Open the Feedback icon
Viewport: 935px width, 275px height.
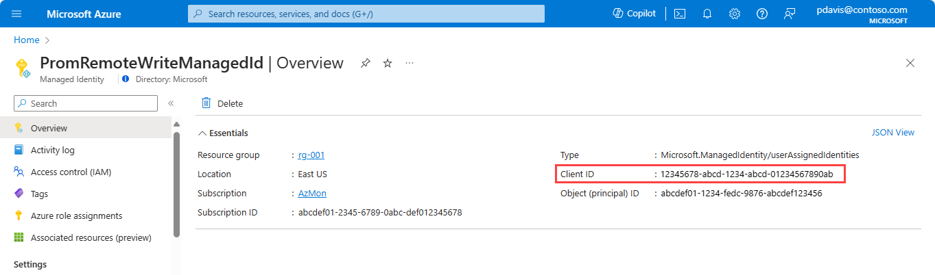tap(790, 14)
